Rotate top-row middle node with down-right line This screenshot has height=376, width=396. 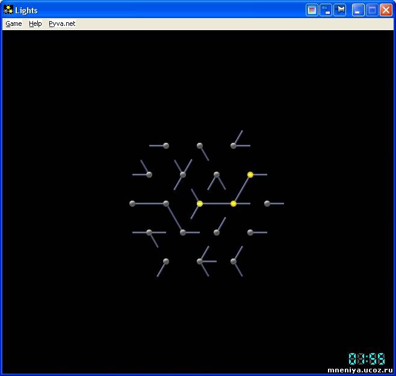pos(200,146)
